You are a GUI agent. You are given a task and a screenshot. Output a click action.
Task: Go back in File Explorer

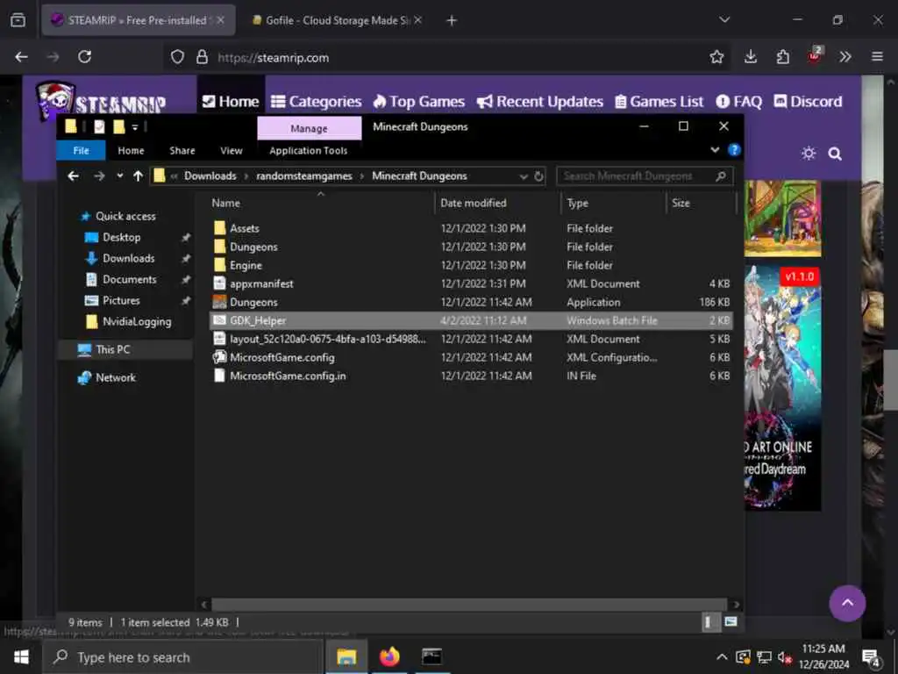point(73,176)
